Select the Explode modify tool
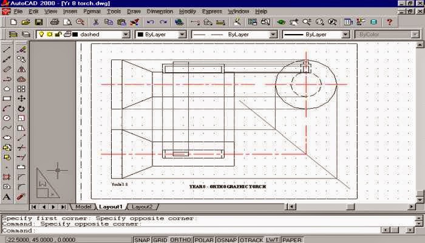This screenshot has width=425, height=243. click(x=21, y=197)
